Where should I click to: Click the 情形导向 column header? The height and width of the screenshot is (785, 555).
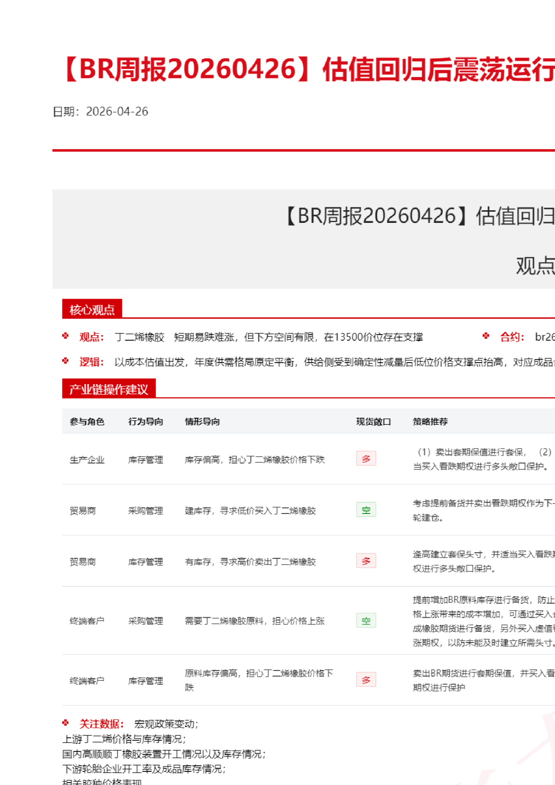pos(202,421)
